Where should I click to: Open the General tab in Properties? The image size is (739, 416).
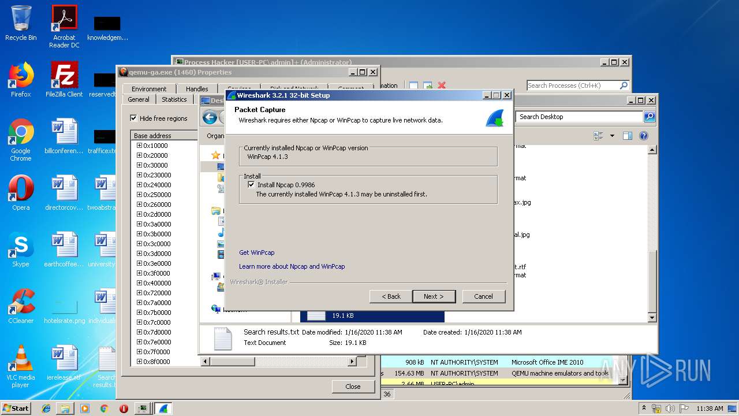(139, 99)
